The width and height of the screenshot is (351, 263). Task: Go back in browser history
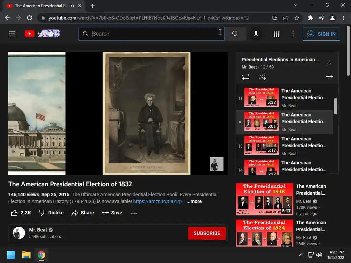point(8,18)
